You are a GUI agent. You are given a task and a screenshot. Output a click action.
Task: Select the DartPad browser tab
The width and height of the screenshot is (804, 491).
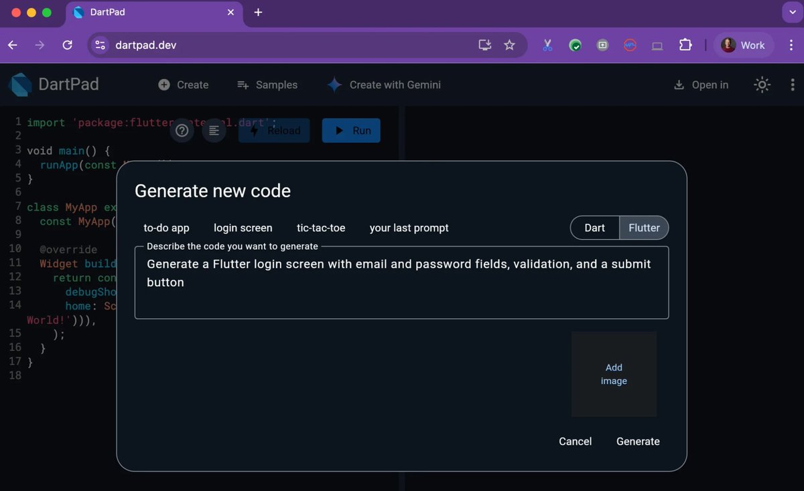[x=153, y=12]
